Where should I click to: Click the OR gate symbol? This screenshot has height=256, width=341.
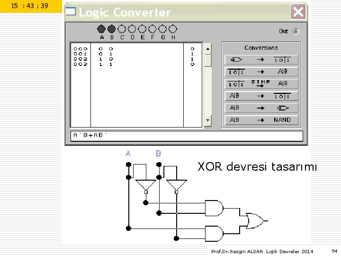[254, 221]
